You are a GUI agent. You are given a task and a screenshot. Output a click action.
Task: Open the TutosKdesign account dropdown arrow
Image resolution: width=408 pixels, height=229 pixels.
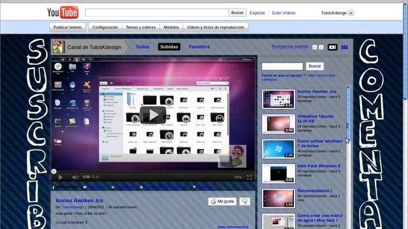point(351,13)
